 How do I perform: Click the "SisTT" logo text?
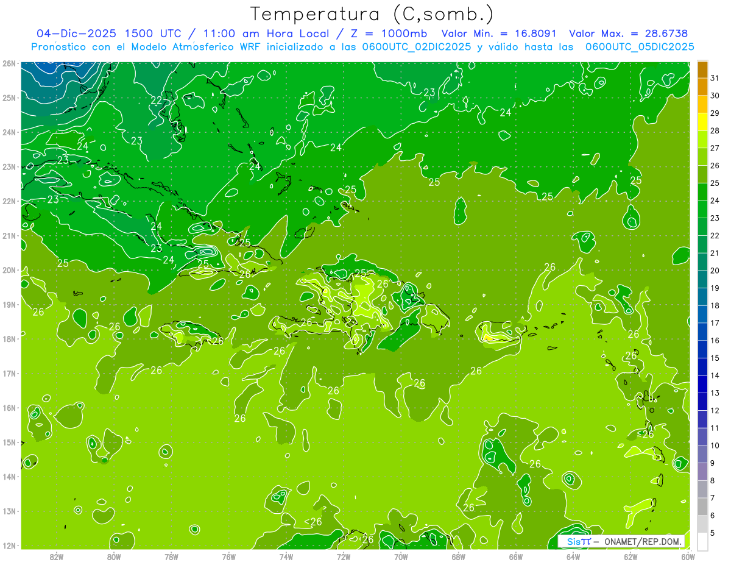(579, 541)
